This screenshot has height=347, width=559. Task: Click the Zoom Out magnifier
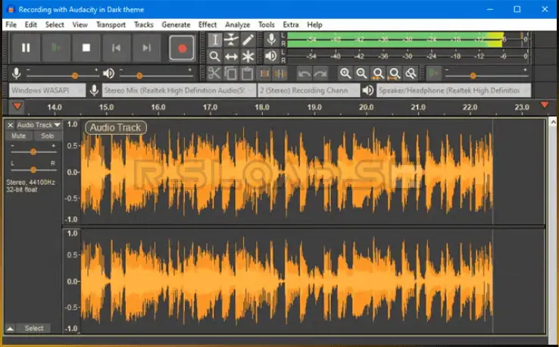361,73
